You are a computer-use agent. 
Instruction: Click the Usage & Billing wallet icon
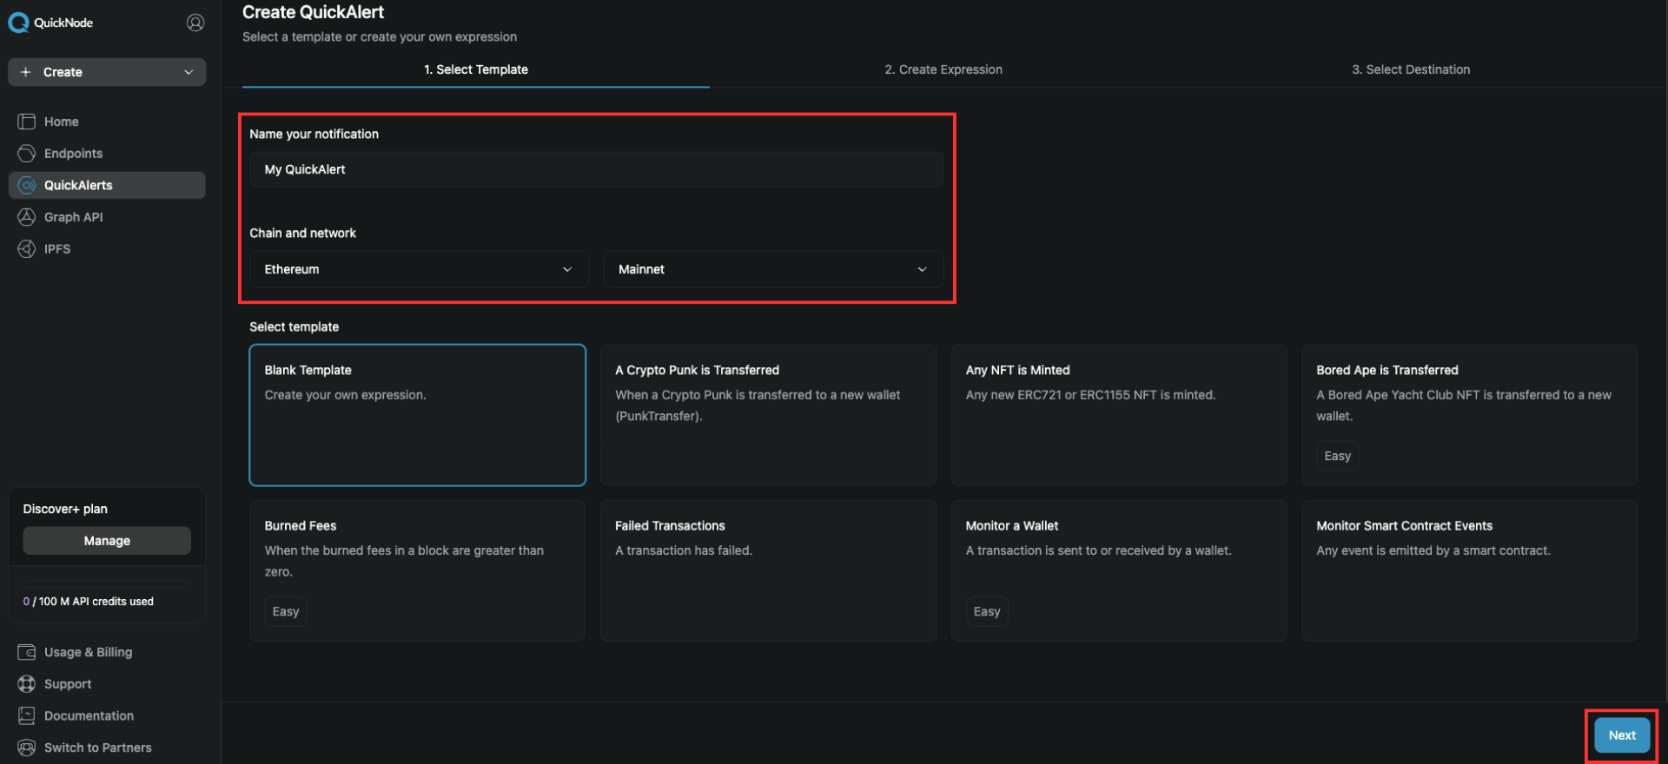pos(27,652)
